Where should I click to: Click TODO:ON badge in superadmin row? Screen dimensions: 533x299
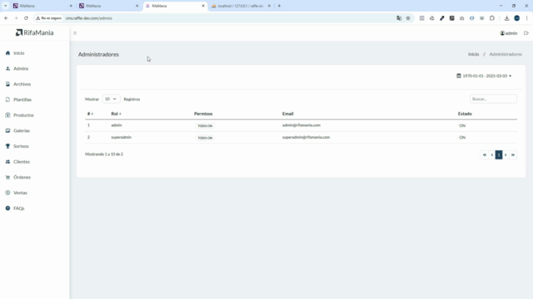205,138
